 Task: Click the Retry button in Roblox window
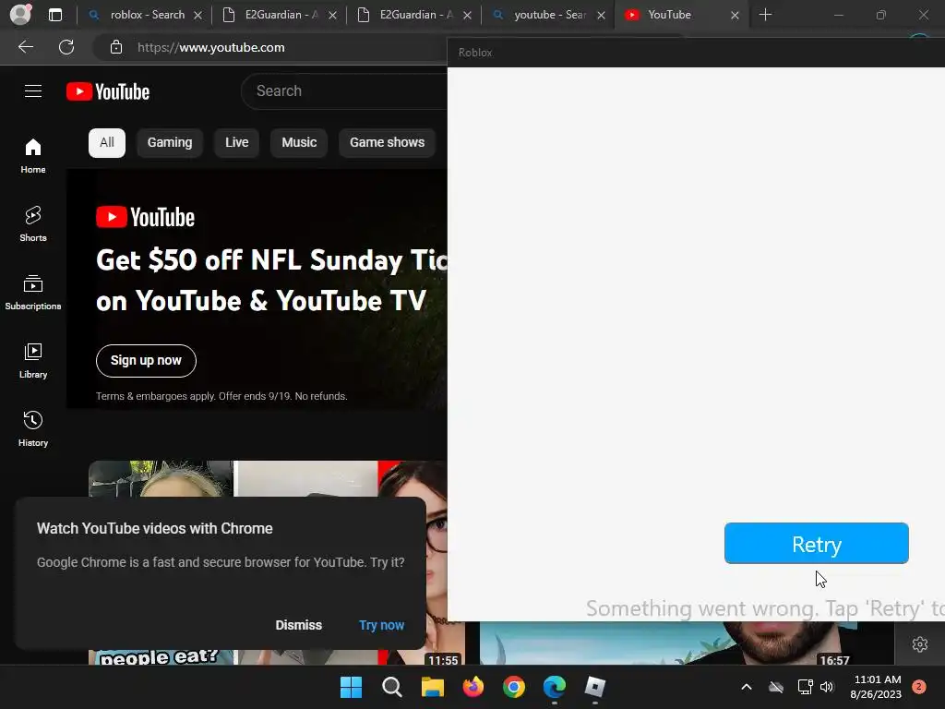click(x=816, y=543)
